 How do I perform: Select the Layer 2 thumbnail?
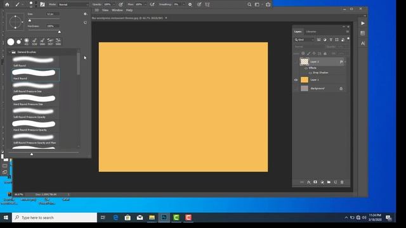click(304, 61)
